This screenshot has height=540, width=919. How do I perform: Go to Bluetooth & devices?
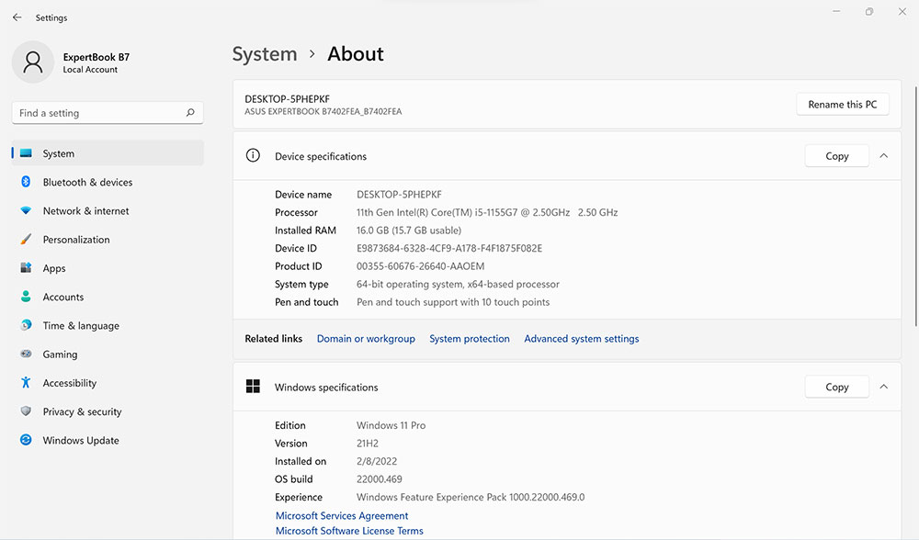click(108, 182)
